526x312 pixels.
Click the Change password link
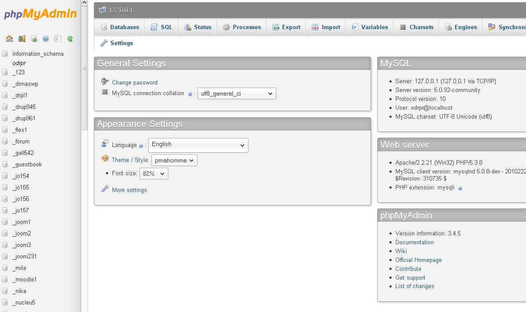pyautogui.click(x=135, y=82)
